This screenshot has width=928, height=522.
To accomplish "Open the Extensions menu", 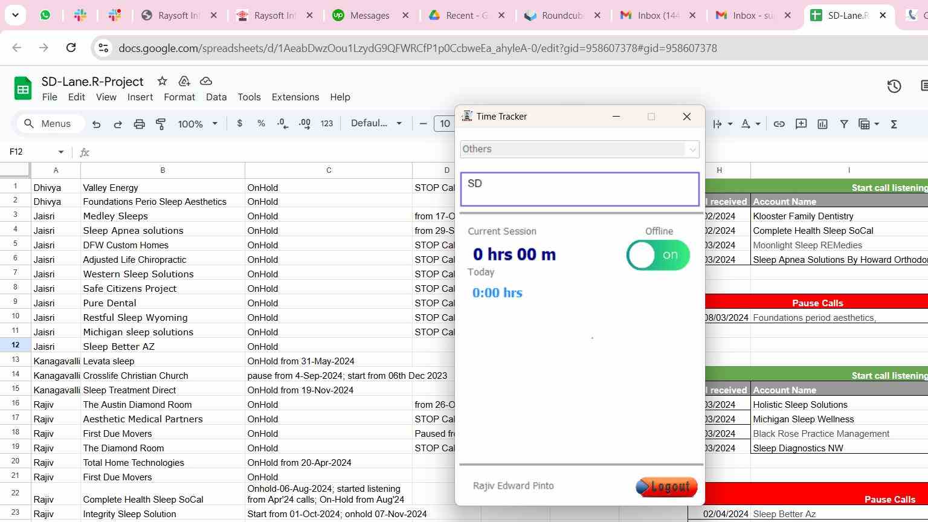I will tap(295, 97).
